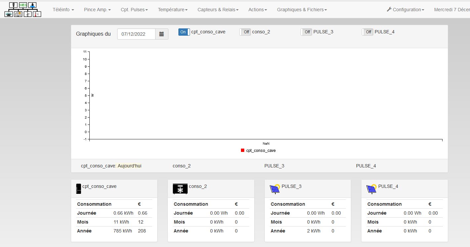Expand the Cpt. Pulses dropdown

tap(134, 10)
